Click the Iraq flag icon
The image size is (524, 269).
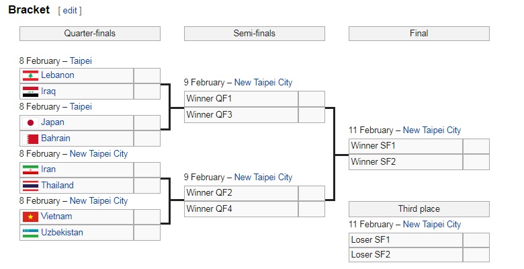point(30,91)
